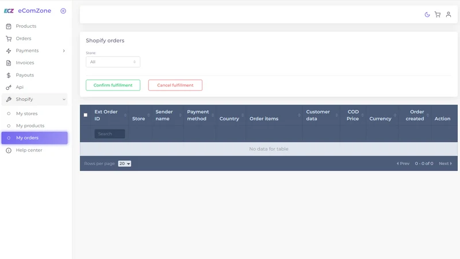
Task: Sort by Customer data column
Action: click(x=337, y=115)
